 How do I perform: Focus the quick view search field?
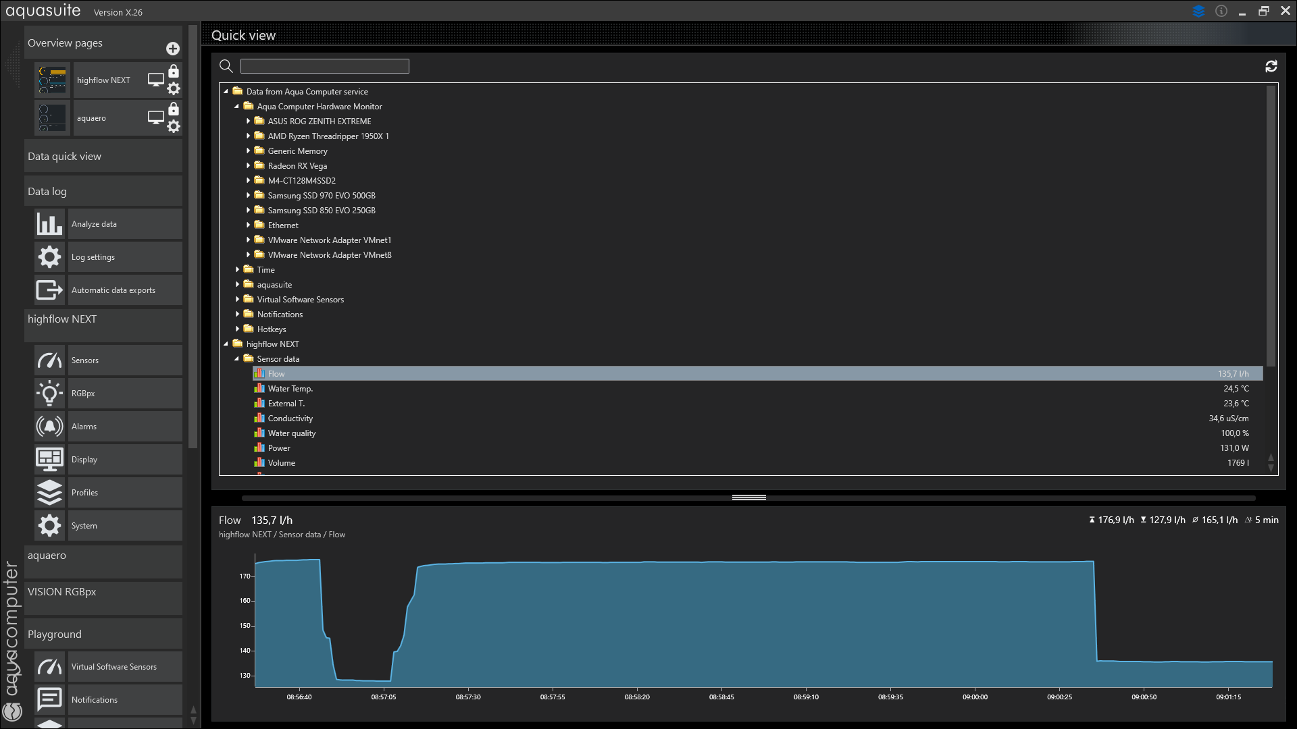point(324,65)
